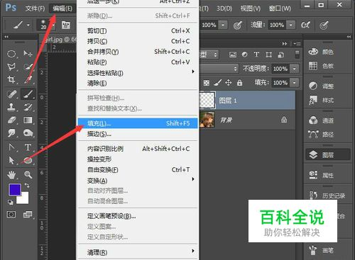Swap foreground and background colors

click(27, 186)
